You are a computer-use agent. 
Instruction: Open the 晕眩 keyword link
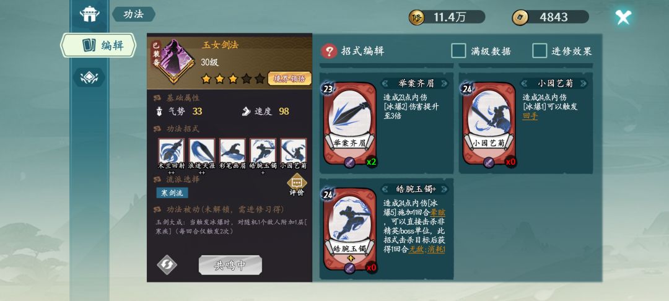pos(438,212)
